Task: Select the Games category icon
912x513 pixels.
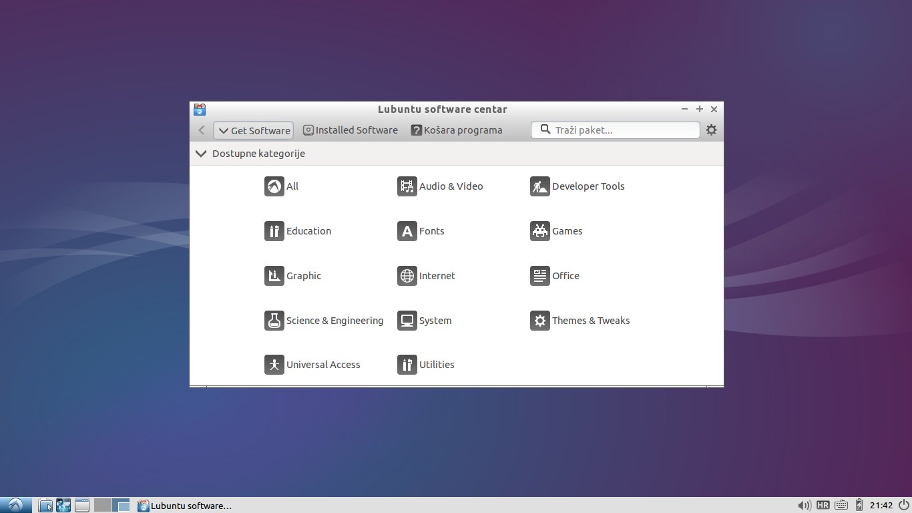Action: (539, 231)
